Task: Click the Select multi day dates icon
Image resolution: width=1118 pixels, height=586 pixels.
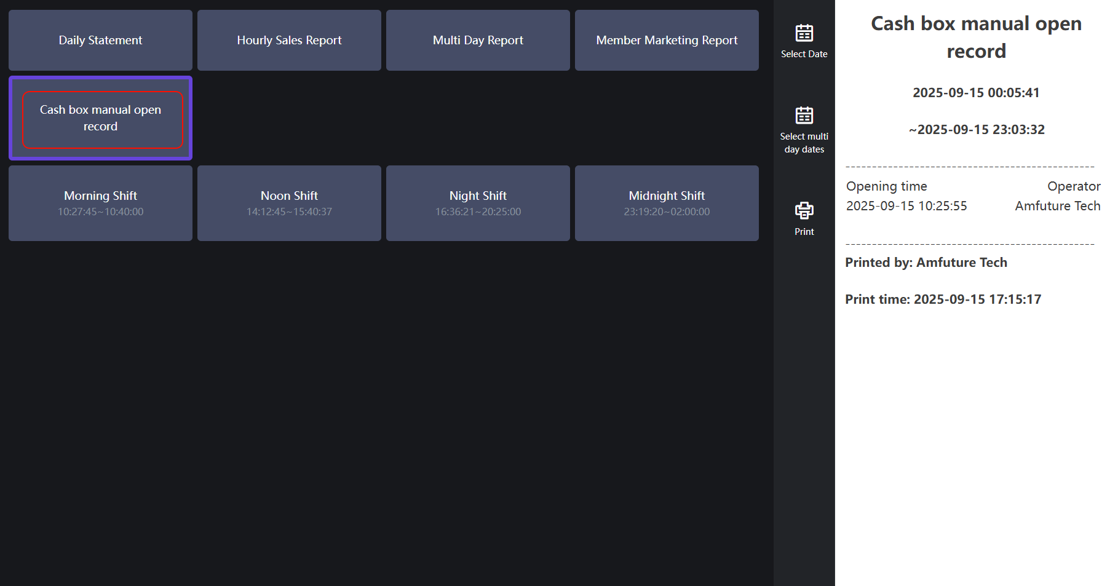Action: click(x=804, y=116)
